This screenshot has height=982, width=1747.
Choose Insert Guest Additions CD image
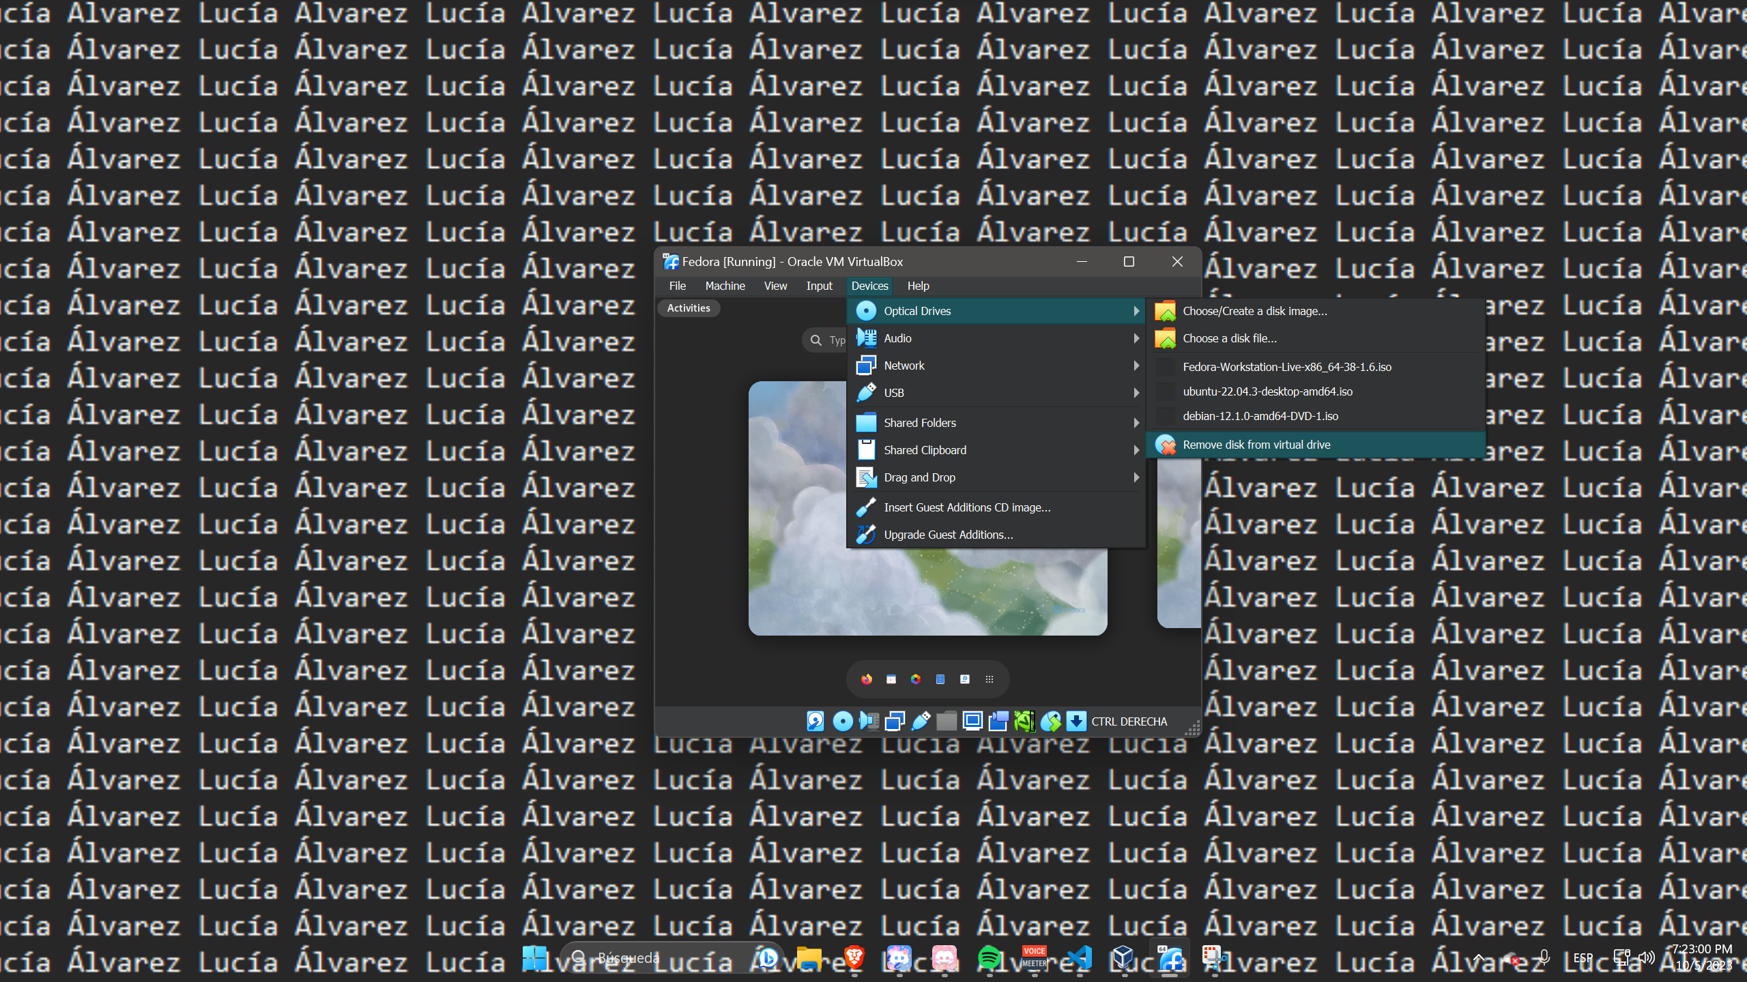(x=966, y=507)
